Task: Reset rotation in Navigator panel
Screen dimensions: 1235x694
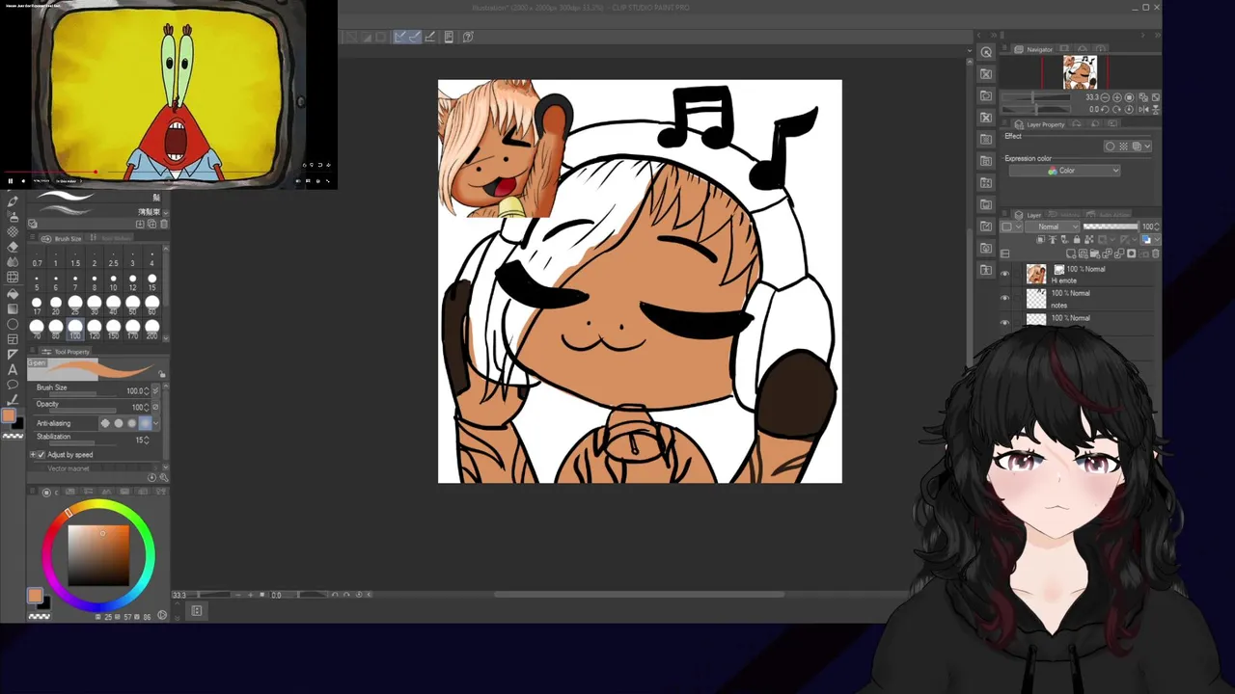Action: coord(1129,110)
